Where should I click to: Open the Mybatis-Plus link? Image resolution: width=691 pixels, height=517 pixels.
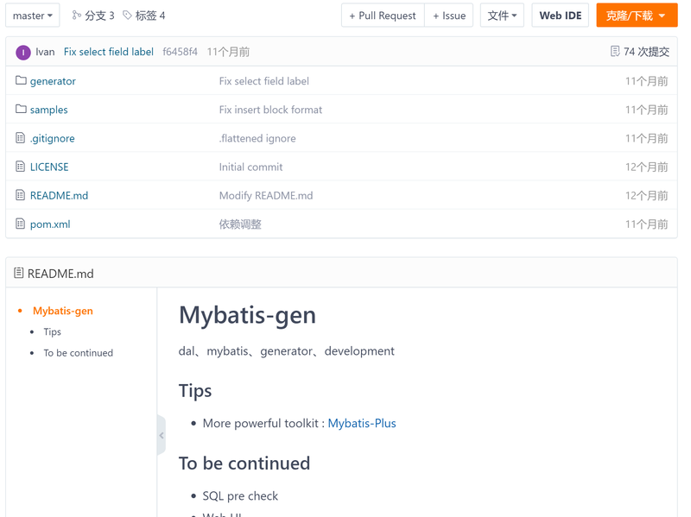pos(362,423)
